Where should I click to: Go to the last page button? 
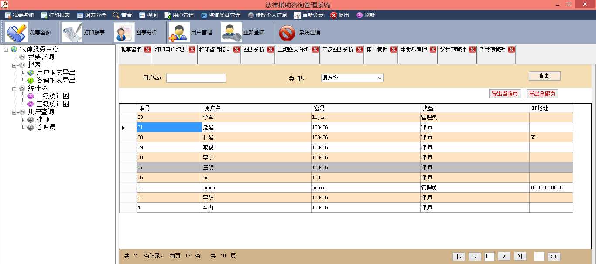[520, 257]
